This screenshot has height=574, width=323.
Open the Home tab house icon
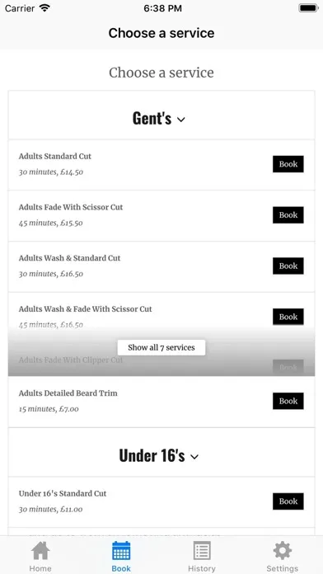40,551
